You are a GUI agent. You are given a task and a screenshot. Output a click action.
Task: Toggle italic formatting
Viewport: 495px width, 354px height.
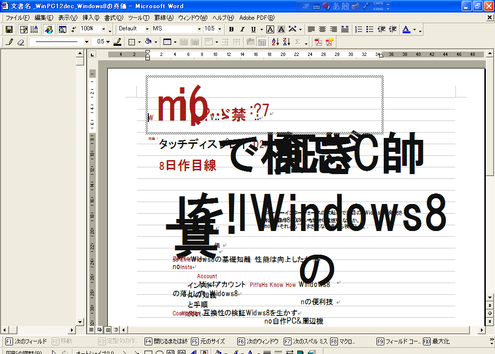tap(243, 29)
